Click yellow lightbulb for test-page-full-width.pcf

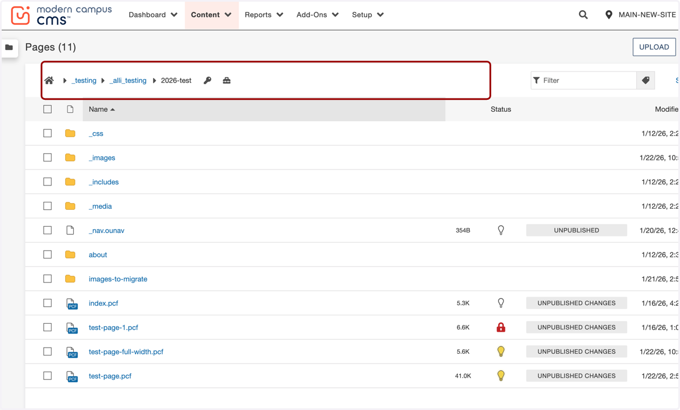click(501, 352)
